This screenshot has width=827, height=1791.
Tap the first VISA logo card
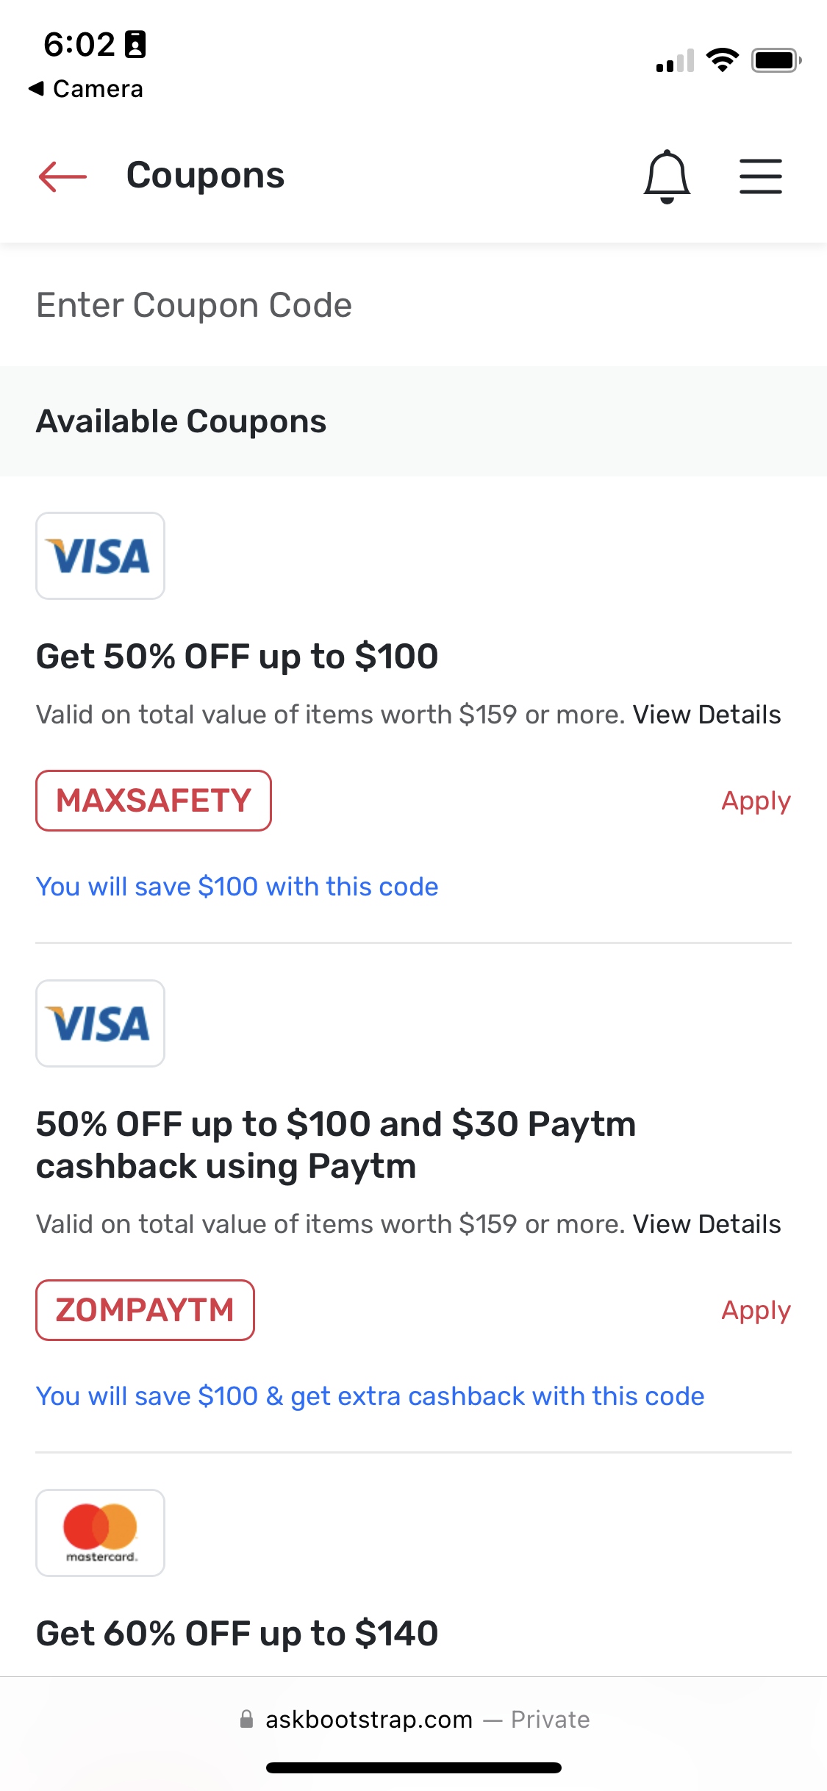[101, 556]
